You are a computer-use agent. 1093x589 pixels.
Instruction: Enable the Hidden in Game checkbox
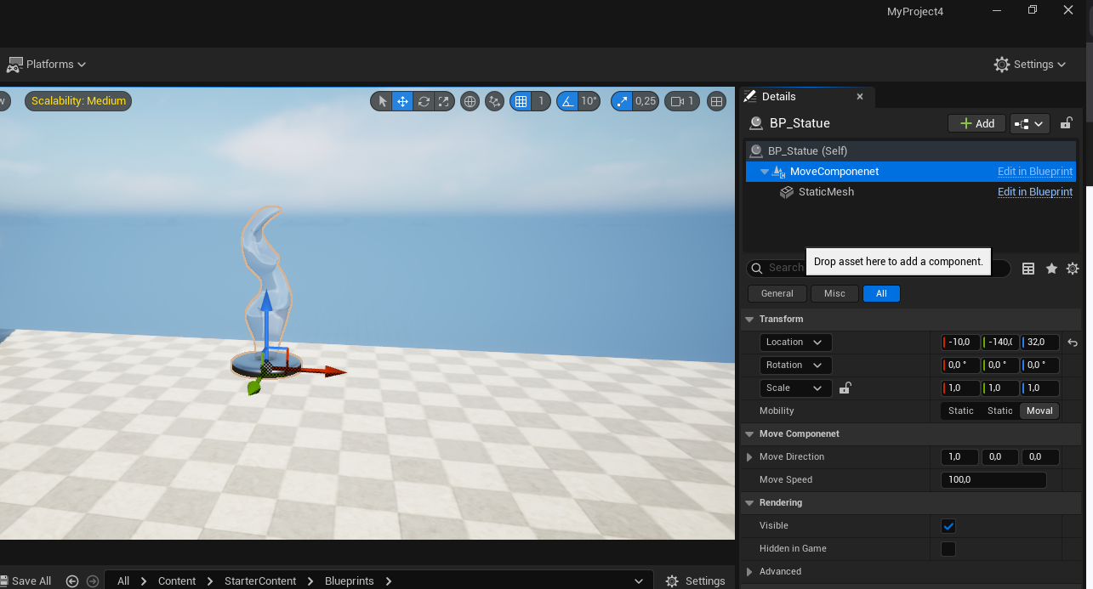pos(948,549)
